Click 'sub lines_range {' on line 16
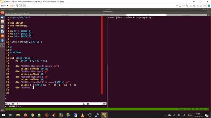This screenshot has height=118, width=211. coord(21,58)
